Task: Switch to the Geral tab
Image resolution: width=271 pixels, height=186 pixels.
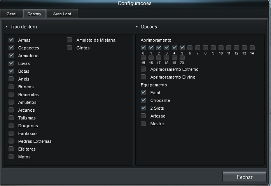Action: point(12,14)
